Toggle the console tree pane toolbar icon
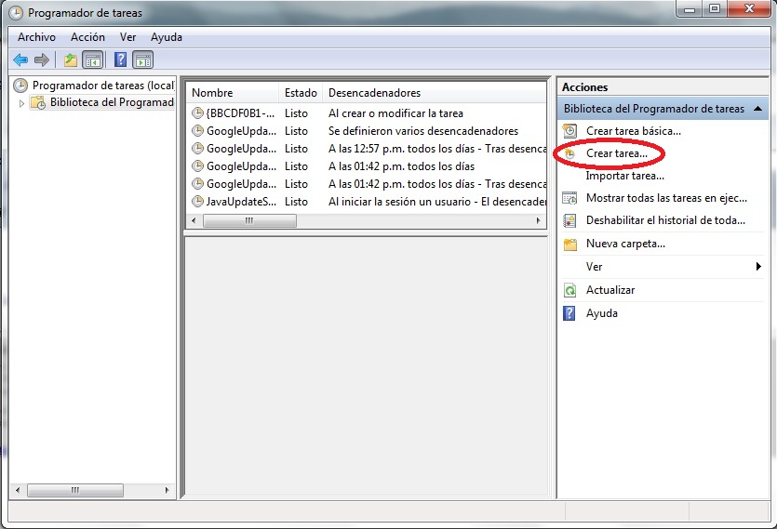777x529 pixels. 92,60
